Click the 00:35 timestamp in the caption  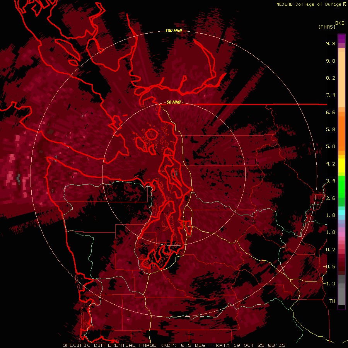click(x=276, y=345)
